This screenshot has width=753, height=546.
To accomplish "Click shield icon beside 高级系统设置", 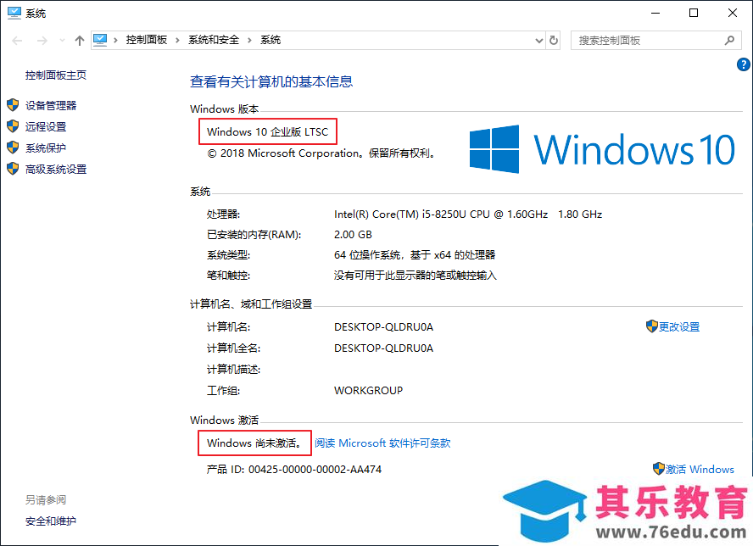I will 13,169.
